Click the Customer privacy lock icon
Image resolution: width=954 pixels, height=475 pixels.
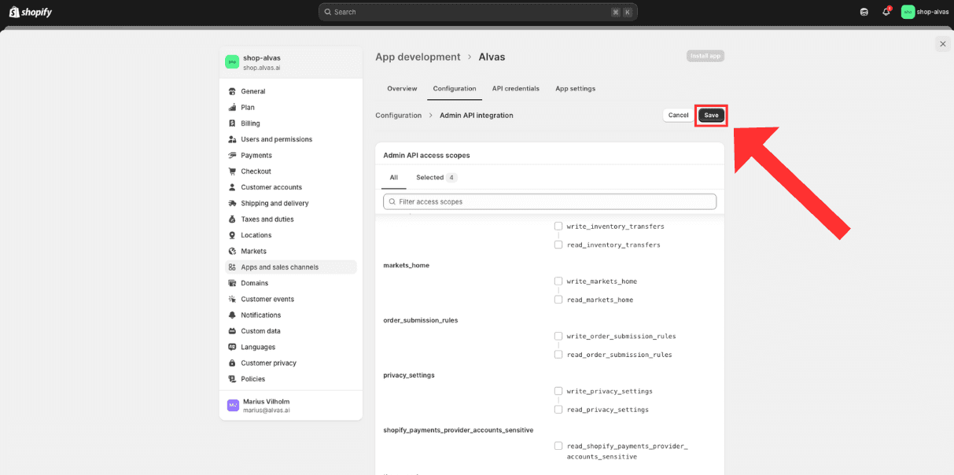click(x=232, y=363)
